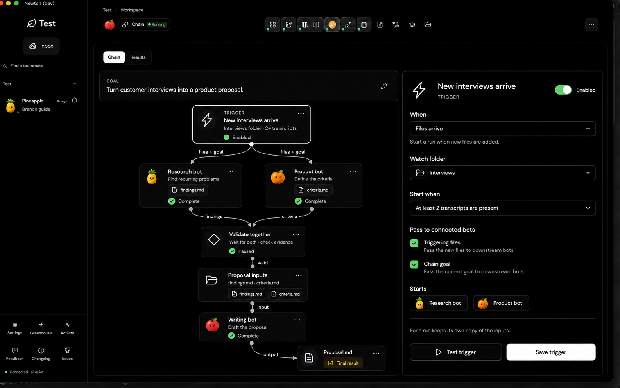The height and width of the screenshot is (388, 620).
Task: Open the graduation cap icon in the toolbar
Action: tap(412, 25)
